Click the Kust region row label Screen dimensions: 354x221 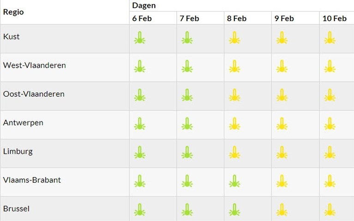pos(11,36)
